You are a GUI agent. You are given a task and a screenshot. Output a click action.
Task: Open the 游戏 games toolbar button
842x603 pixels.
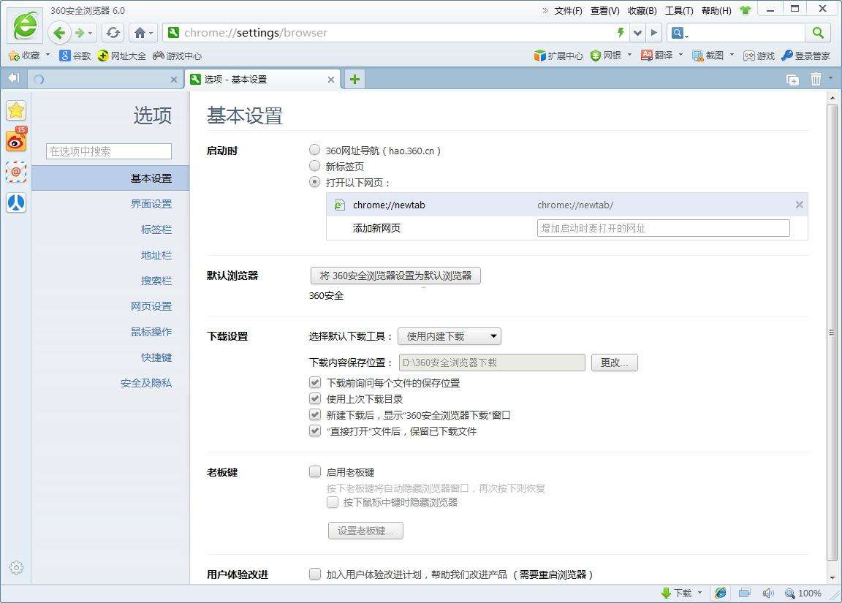tap(759, 56)
